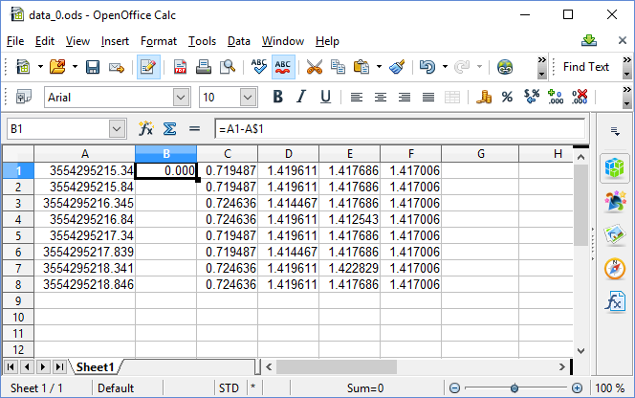
Task: Select cell C1 with value 0.719487
Action: coord(227,170)
